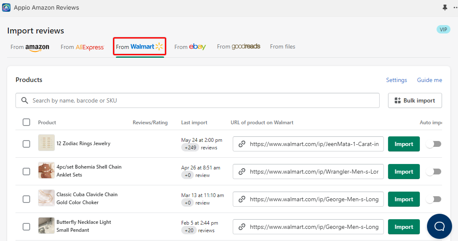The image size is (458, 241).
Task: Click the VIP badge
Action: pyautogui.click(x=443, y=29)
